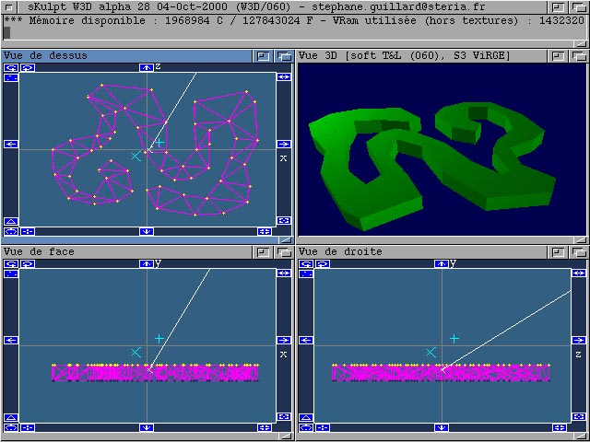
Task: Pan down with bottom arrow in Vue de dessus
Action: pyautogui.click(x=147, y=231)
